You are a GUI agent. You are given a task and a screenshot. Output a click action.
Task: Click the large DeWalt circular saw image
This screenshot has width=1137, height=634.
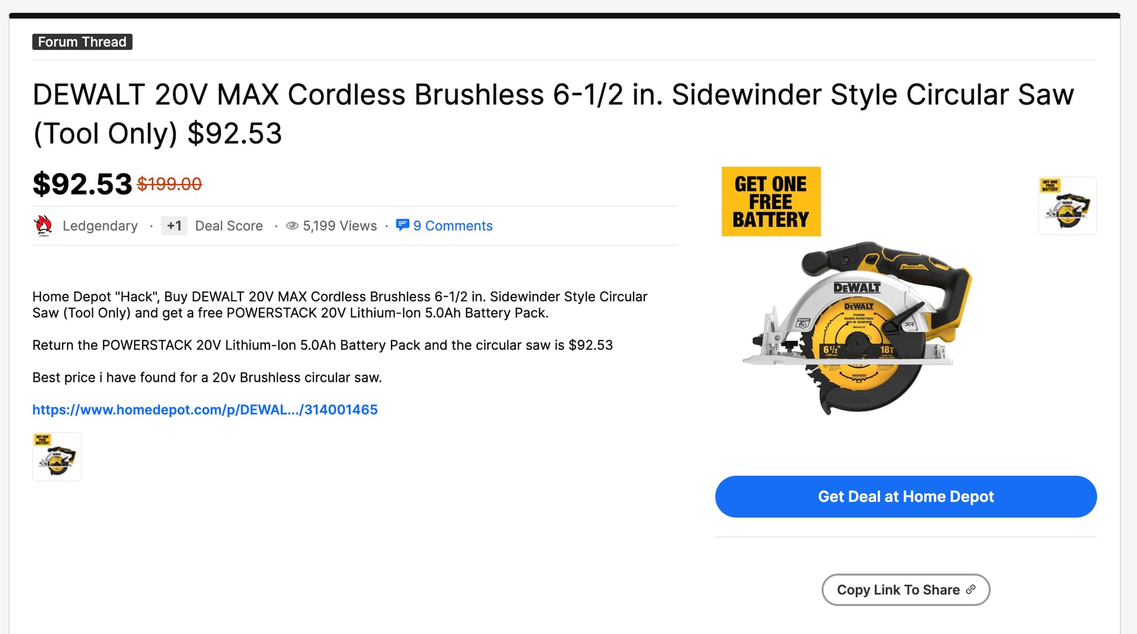pyautogui.click(x=857, y=329)
